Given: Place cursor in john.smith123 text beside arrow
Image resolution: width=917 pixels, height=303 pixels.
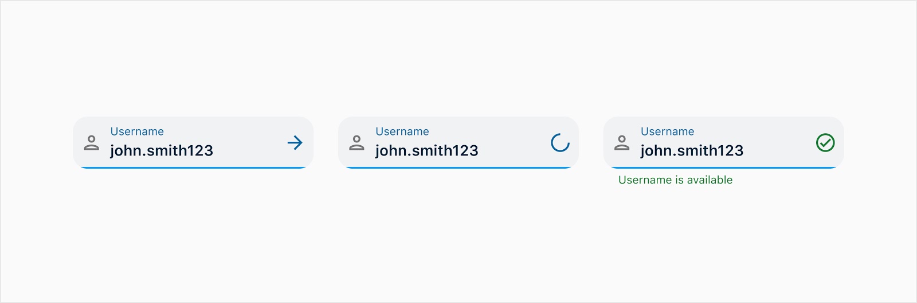Looking at the screenshot, I should tap(162, 150).
